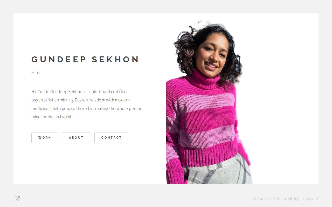Image resolution: width=332 pixels, height=207 pixels.
Task: Click the M.D. subtitle text
Action: pos(36,73)
